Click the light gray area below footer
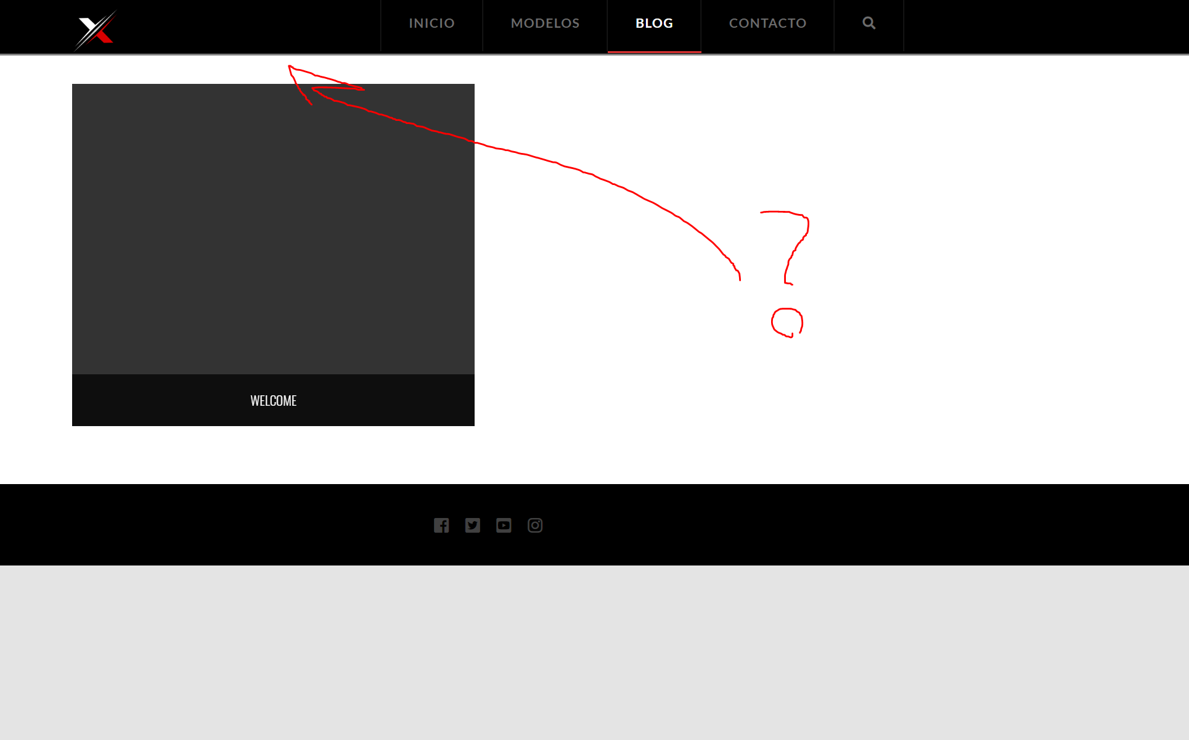The height and width of the screenshot is (740, 1189). pyautogui.click(x=594, y=652)
